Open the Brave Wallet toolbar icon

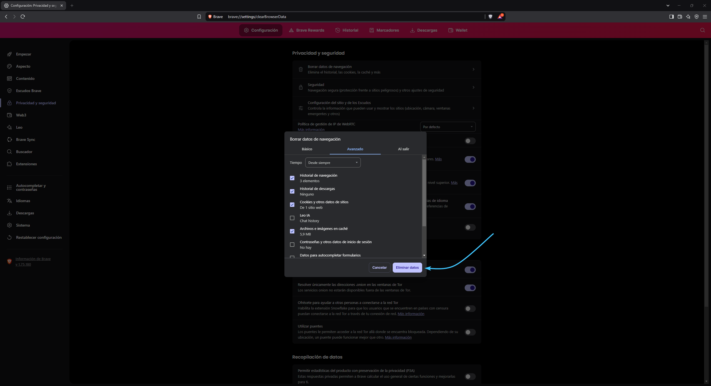pyautogui.click(x=680, y=17)
